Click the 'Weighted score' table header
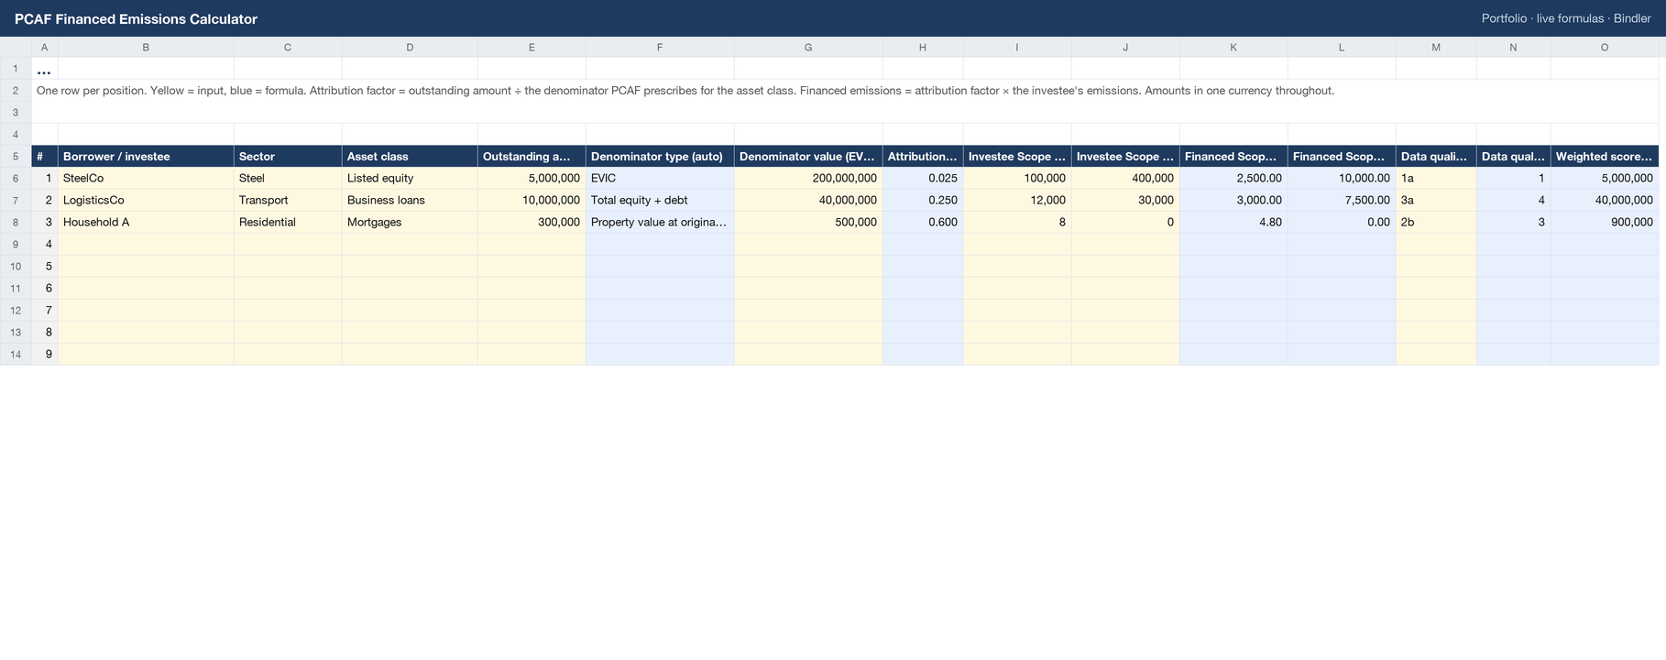 [1605, 156]
